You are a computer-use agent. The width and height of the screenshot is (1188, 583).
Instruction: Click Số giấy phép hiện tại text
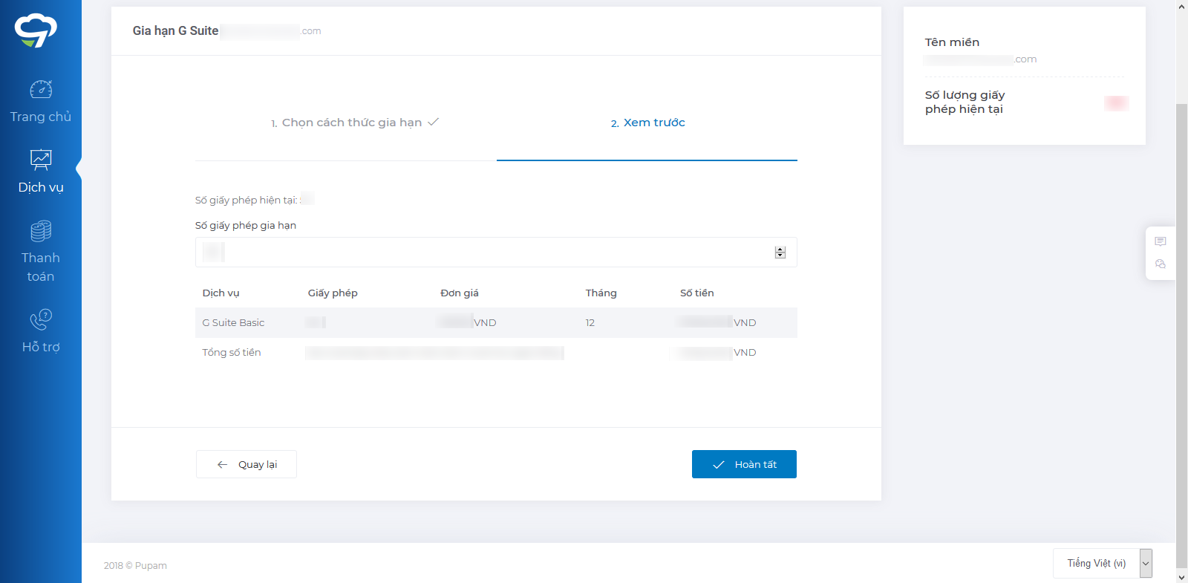(x=247, y=200)
